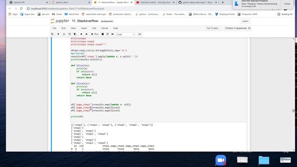Open the File menu
Screen dimensions: 297x167
pos(54,28)
